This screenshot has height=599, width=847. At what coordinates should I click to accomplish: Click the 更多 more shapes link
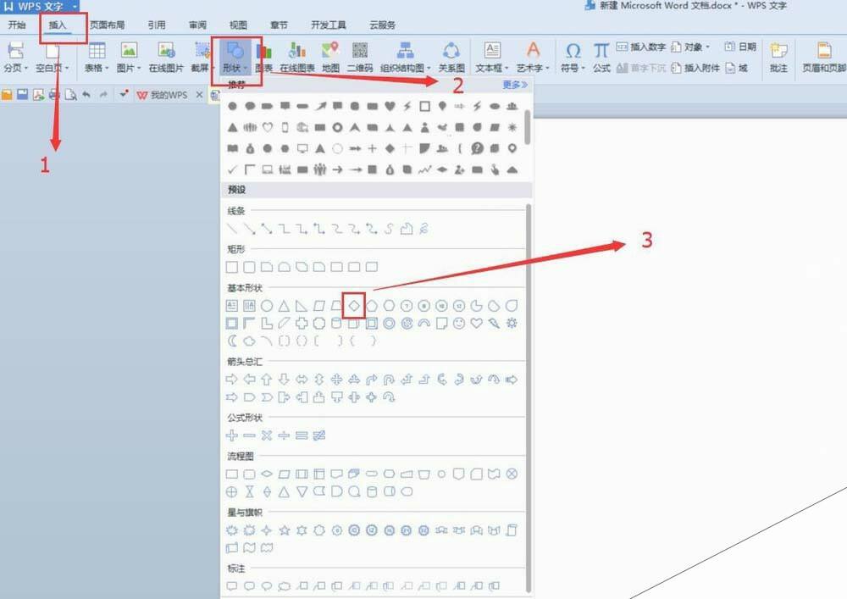[515, 85]
